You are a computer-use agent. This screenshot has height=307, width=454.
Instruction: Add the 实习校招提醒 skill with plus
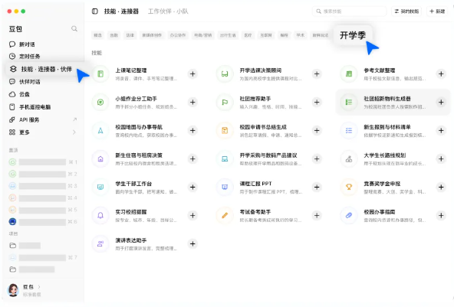(x=192, y=216)
